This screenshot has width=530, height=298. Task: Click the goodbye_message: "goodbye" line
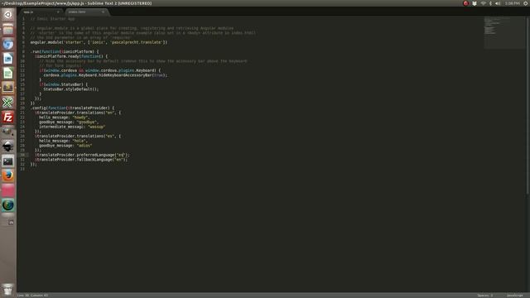click(69, 123)
